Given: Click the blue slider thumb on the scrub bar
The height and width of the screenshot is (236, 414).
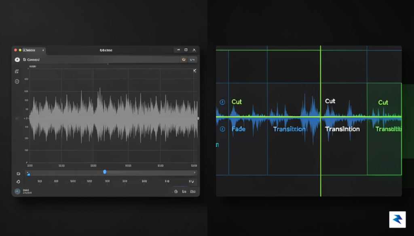Looking at the screenshot, I should point(105,172).
